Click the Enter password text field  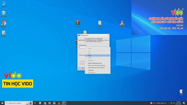point(93,47)
